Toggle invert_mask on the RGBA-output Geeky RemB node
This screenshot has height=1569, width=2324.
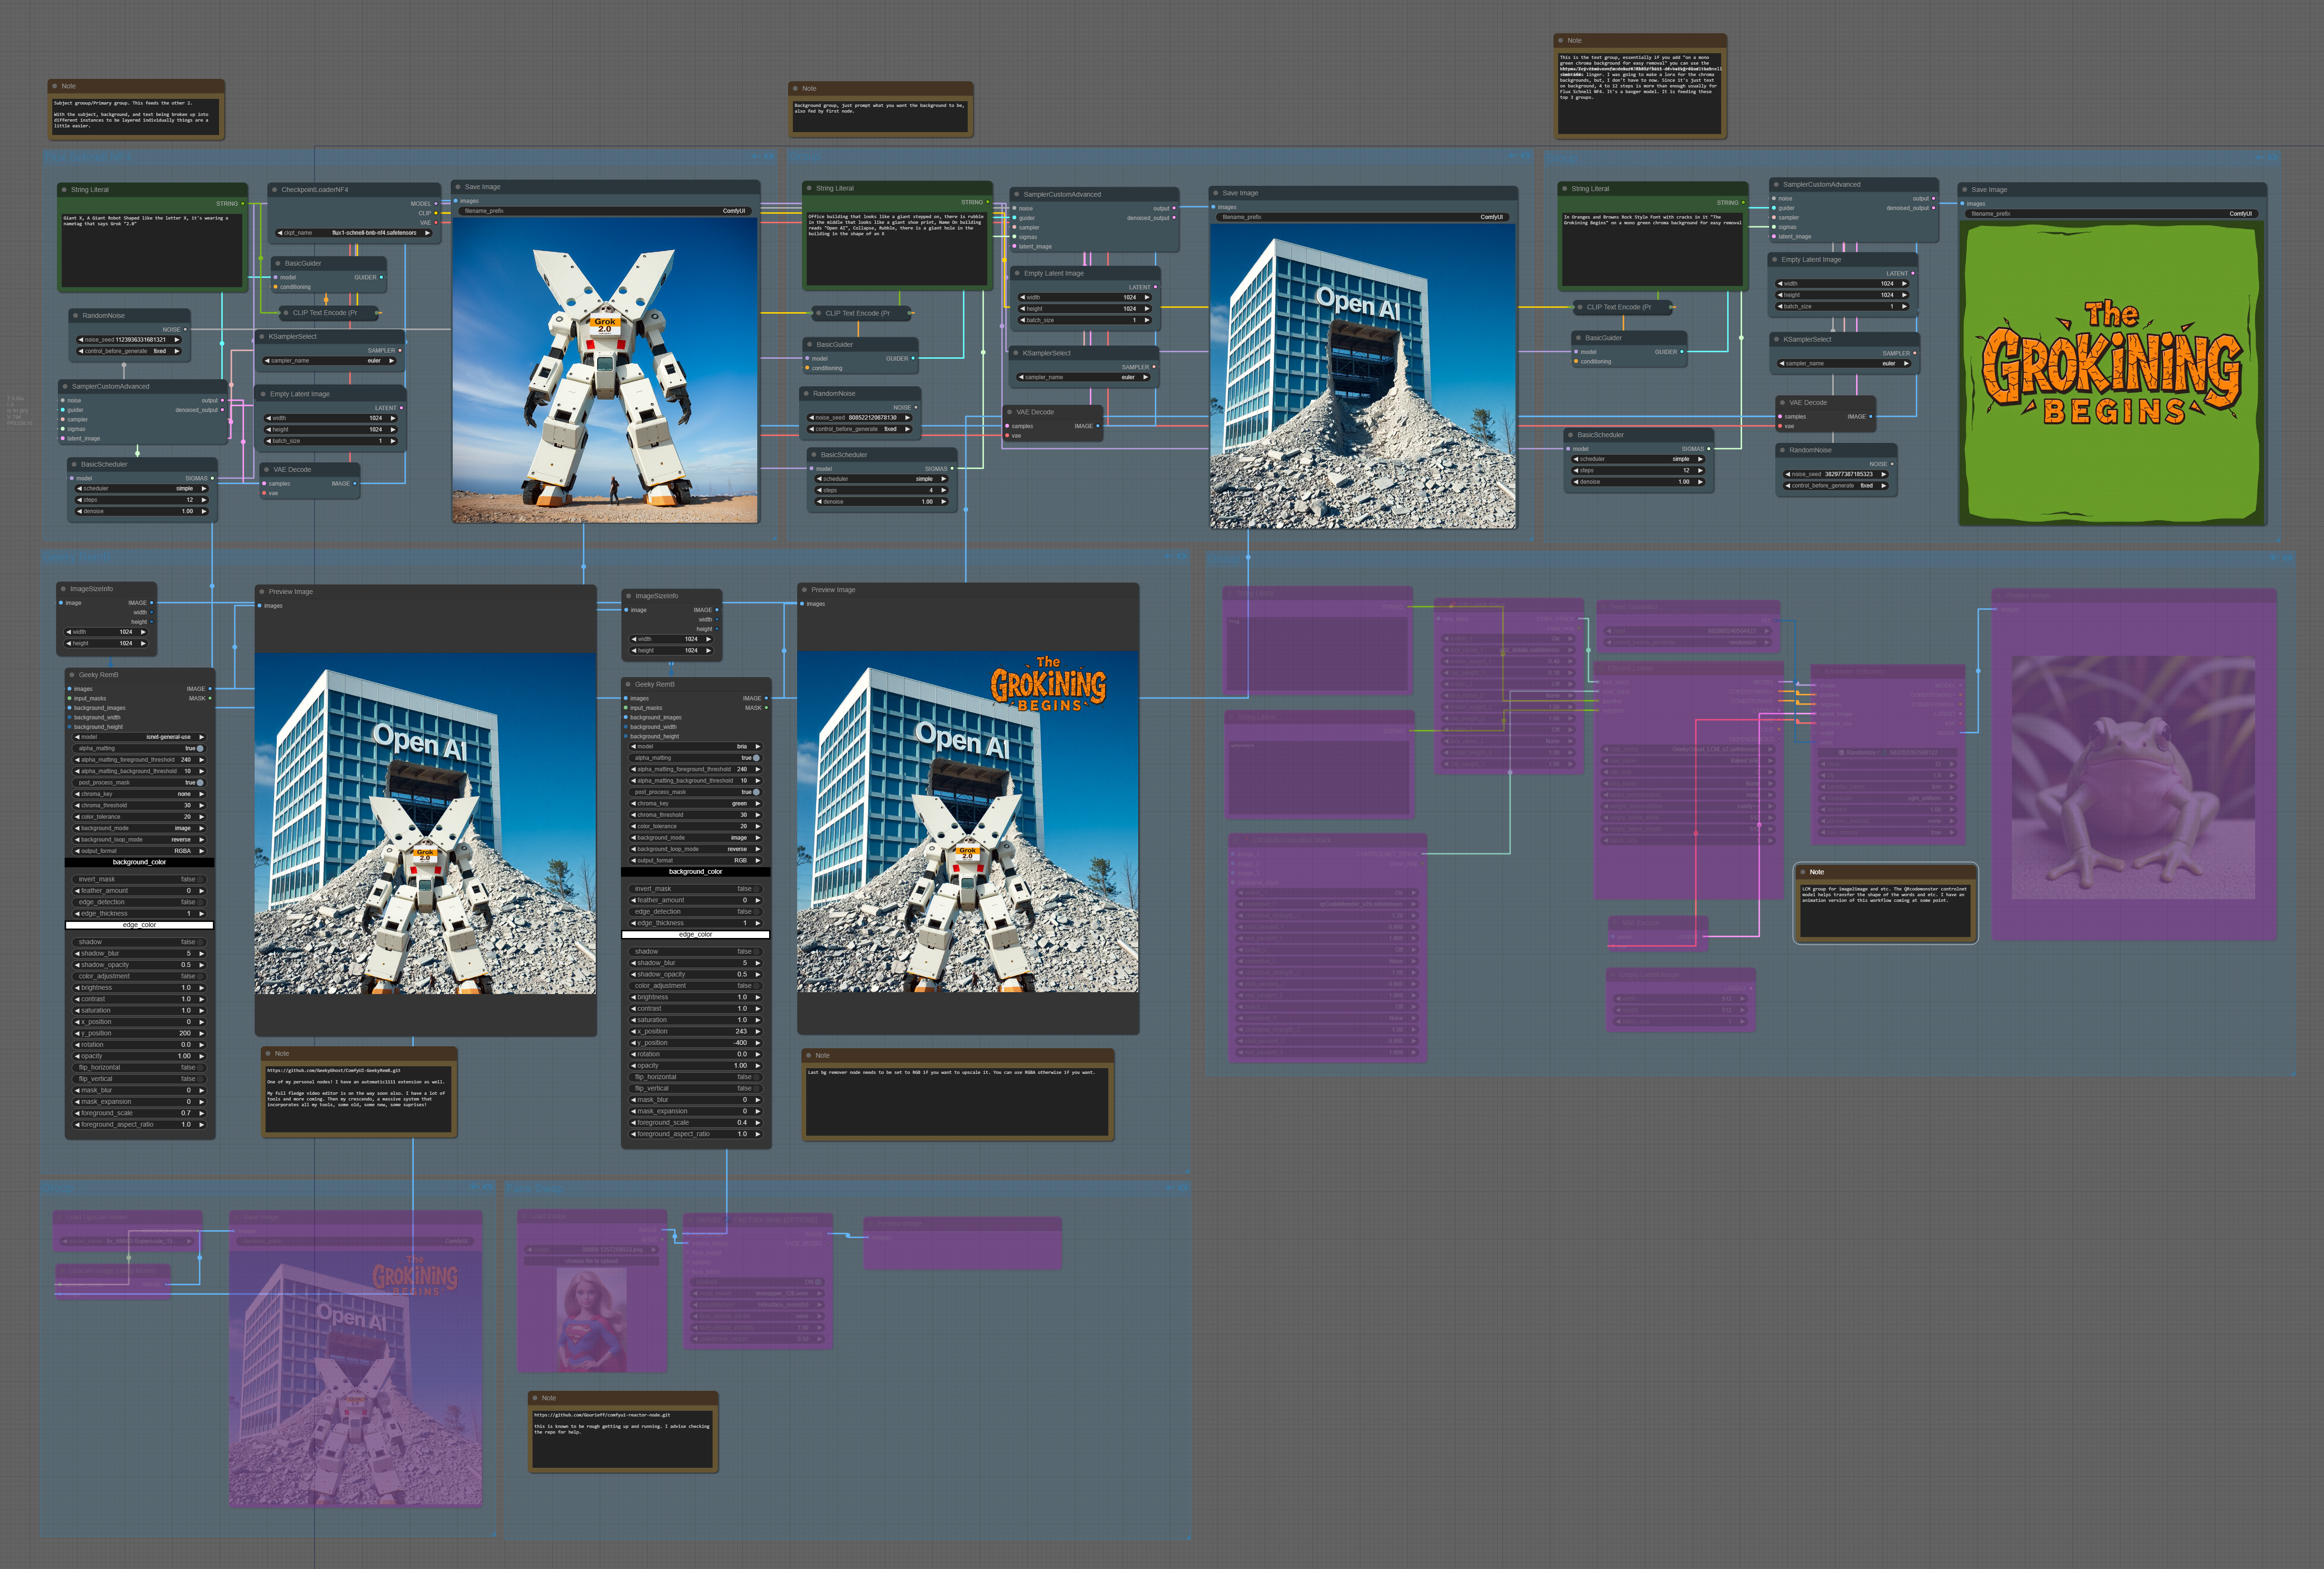coord(200,879)
